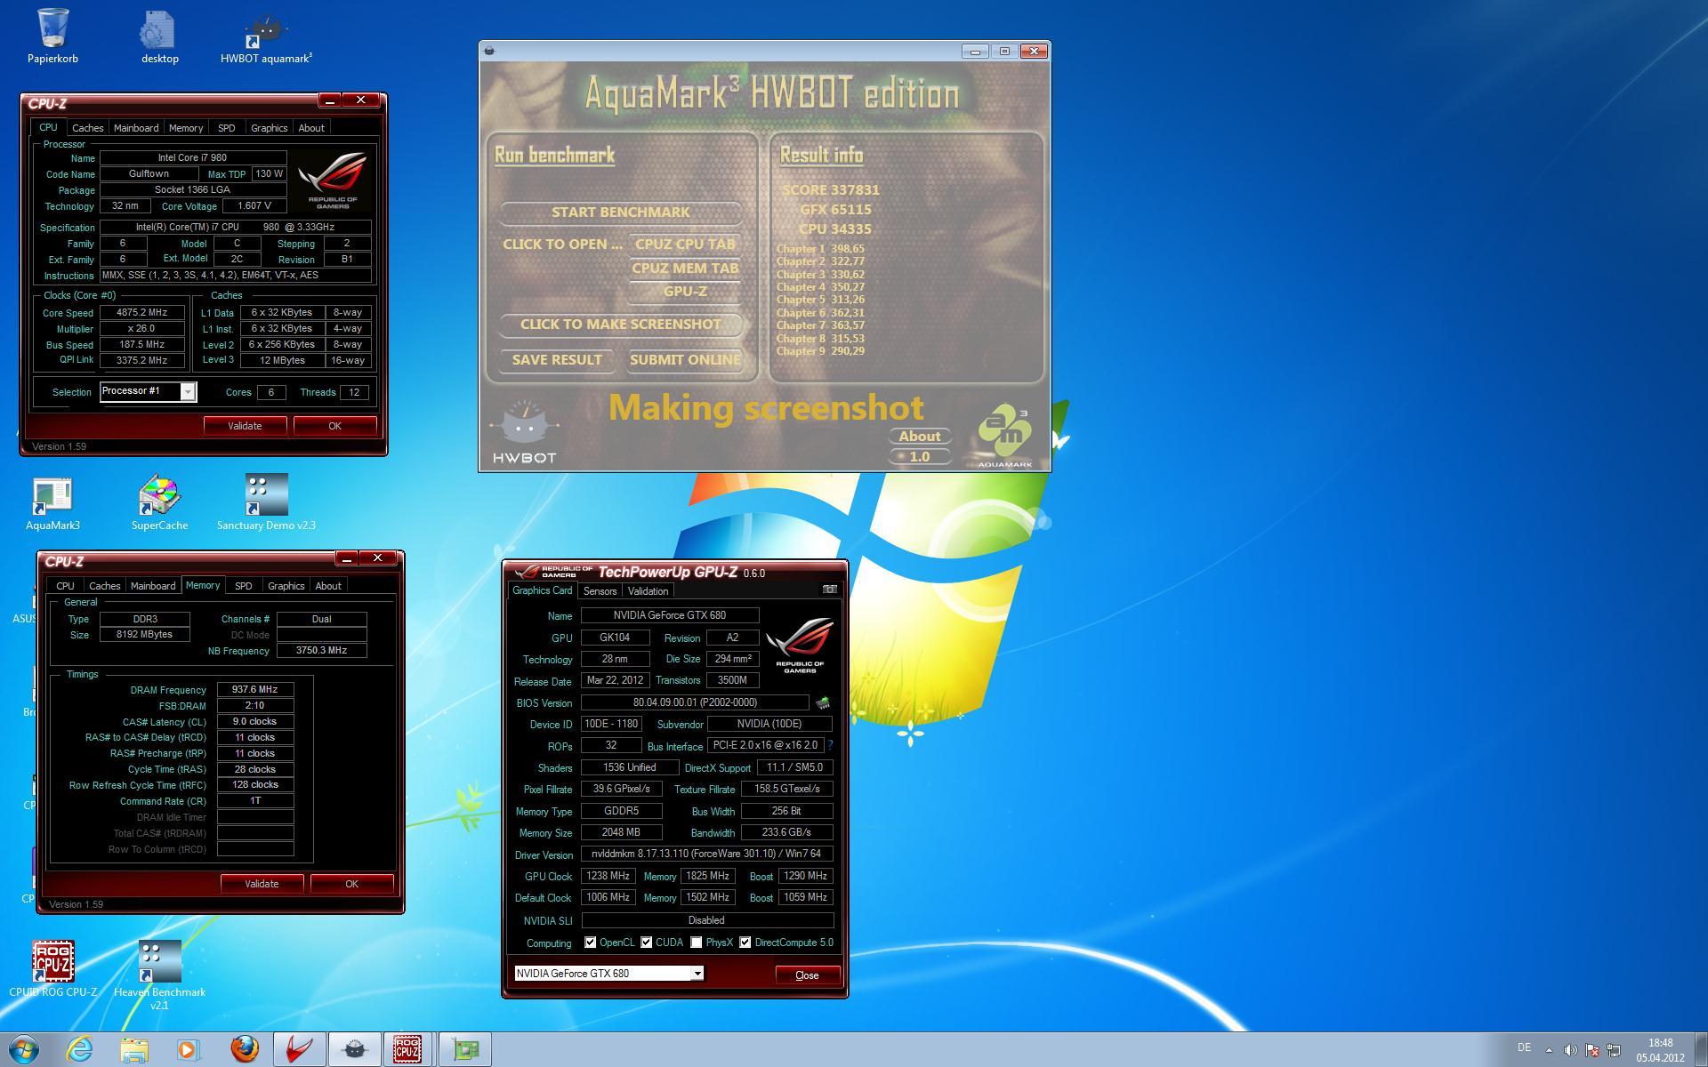This screenshot has height=1067, width=1708.
Task: Open Internet Explorer from the taskbar
Action: pos(80,1049)
